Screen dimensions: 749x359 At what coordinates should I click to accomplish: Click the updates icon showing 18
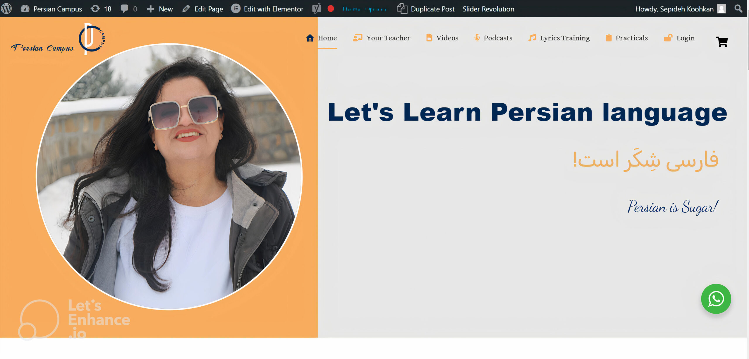coord(101,9)
